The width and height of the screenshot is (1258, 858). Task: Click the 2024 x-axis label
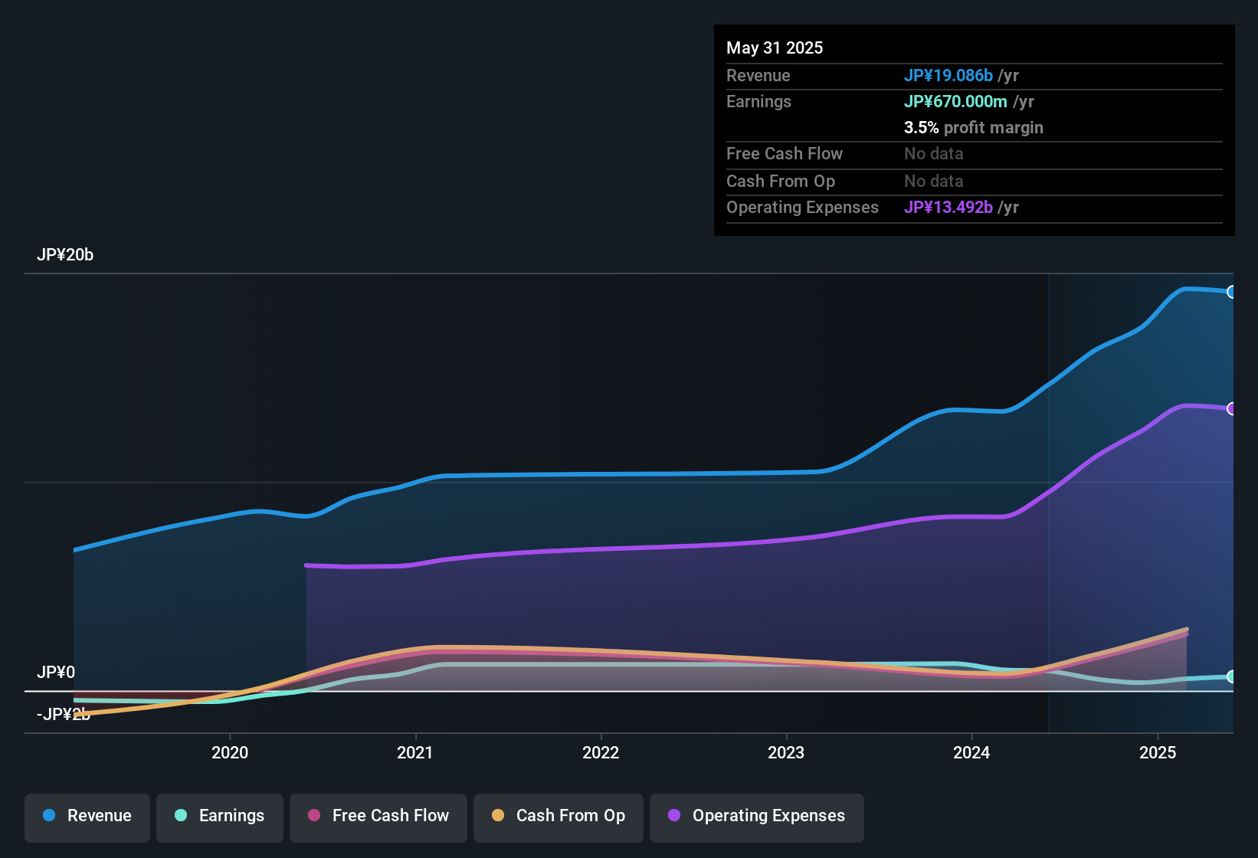(x=971, y=752)
